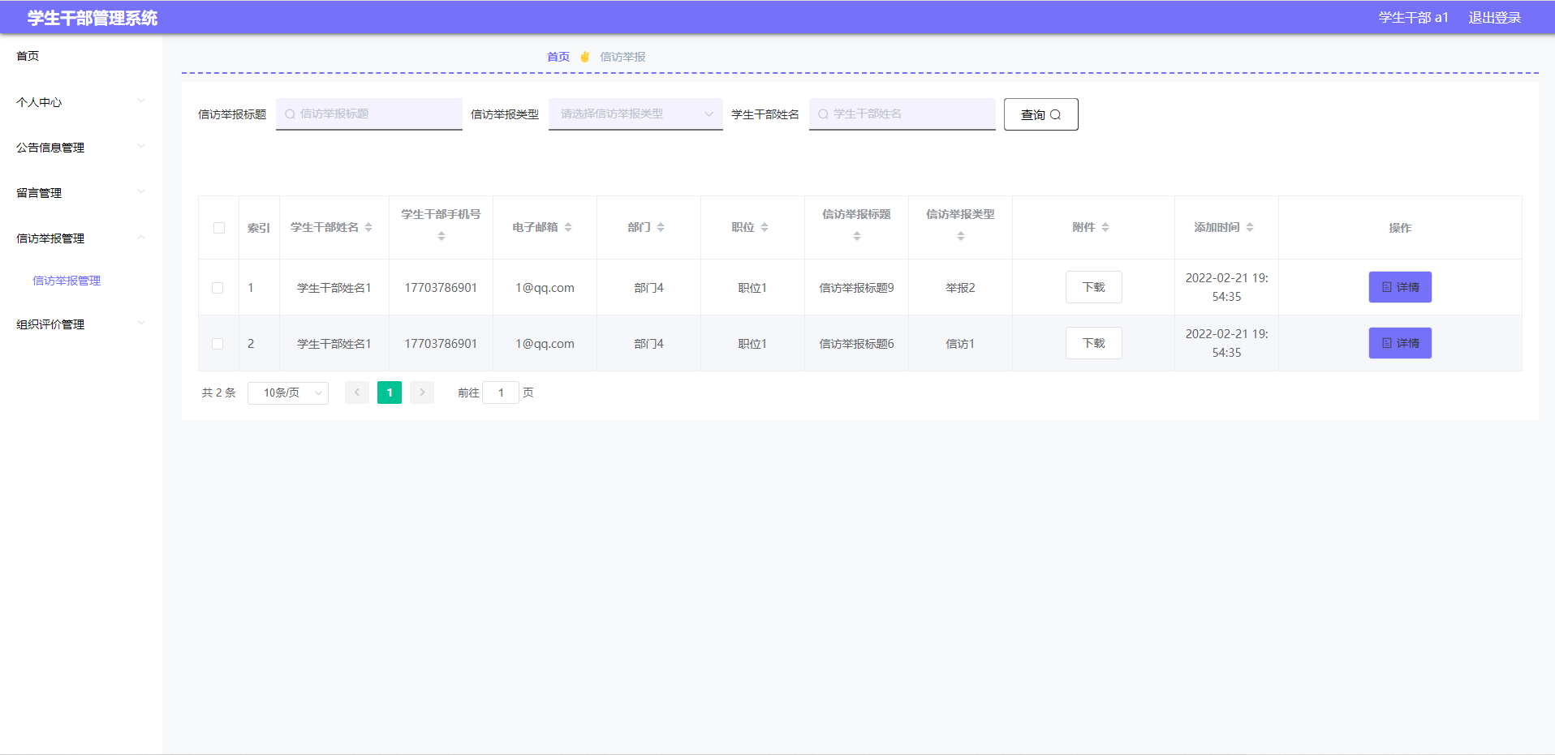Screen dimensions: 1555x755
Task: Download attachment for 信访举报标题9
Action: (1094, 287)
